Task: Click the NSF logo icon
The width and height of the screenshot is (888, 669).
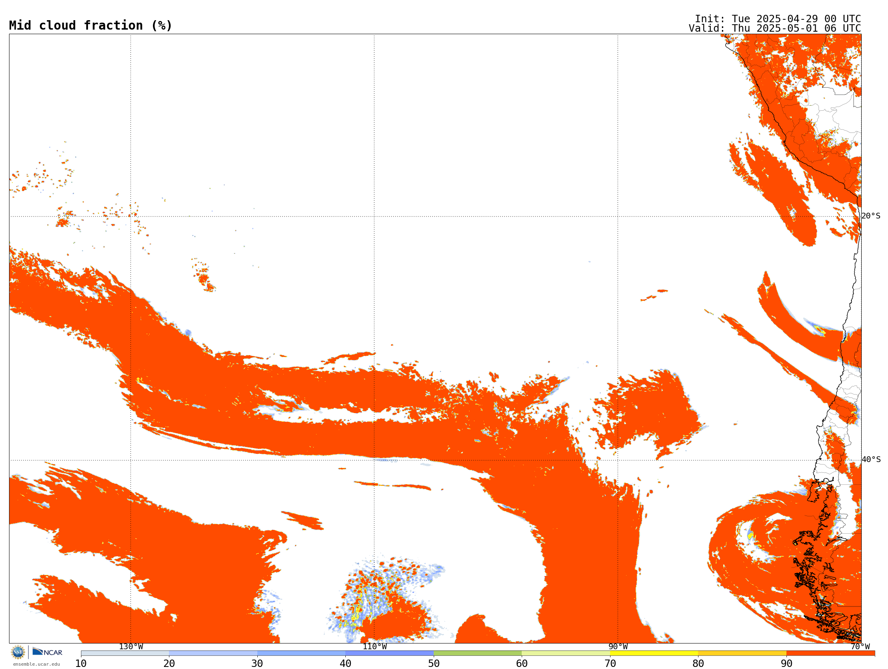Action: point(18,652)
